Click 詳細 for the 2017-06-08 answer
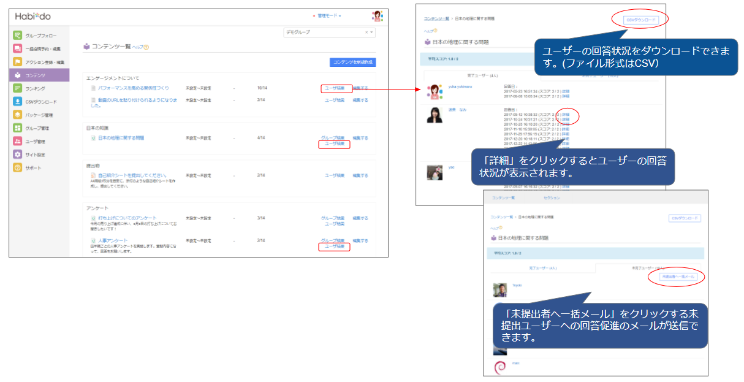The image size is (744, 382). pos(566,96)
